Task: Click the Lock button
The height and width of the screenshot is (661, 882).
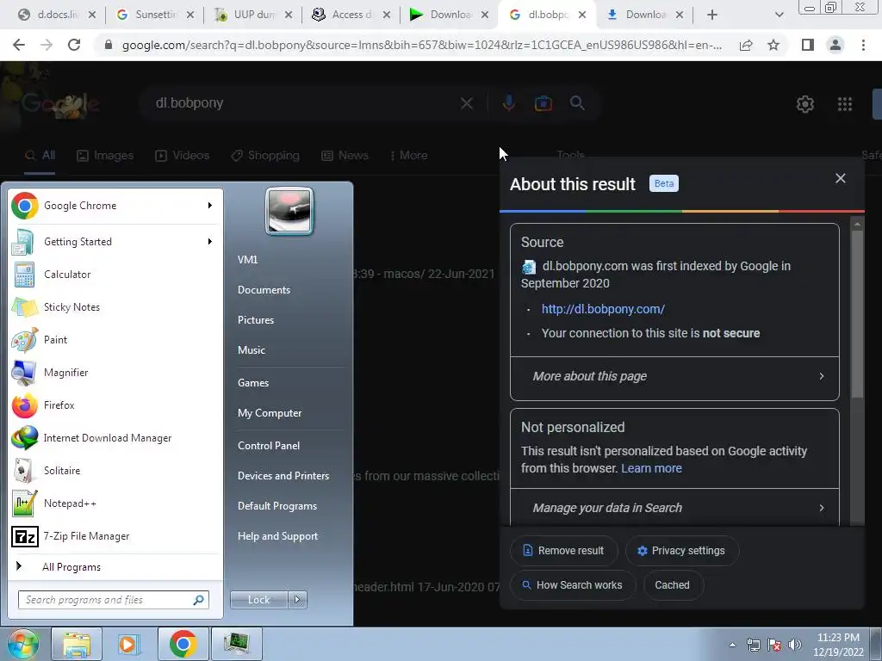Action: (258, 600)
